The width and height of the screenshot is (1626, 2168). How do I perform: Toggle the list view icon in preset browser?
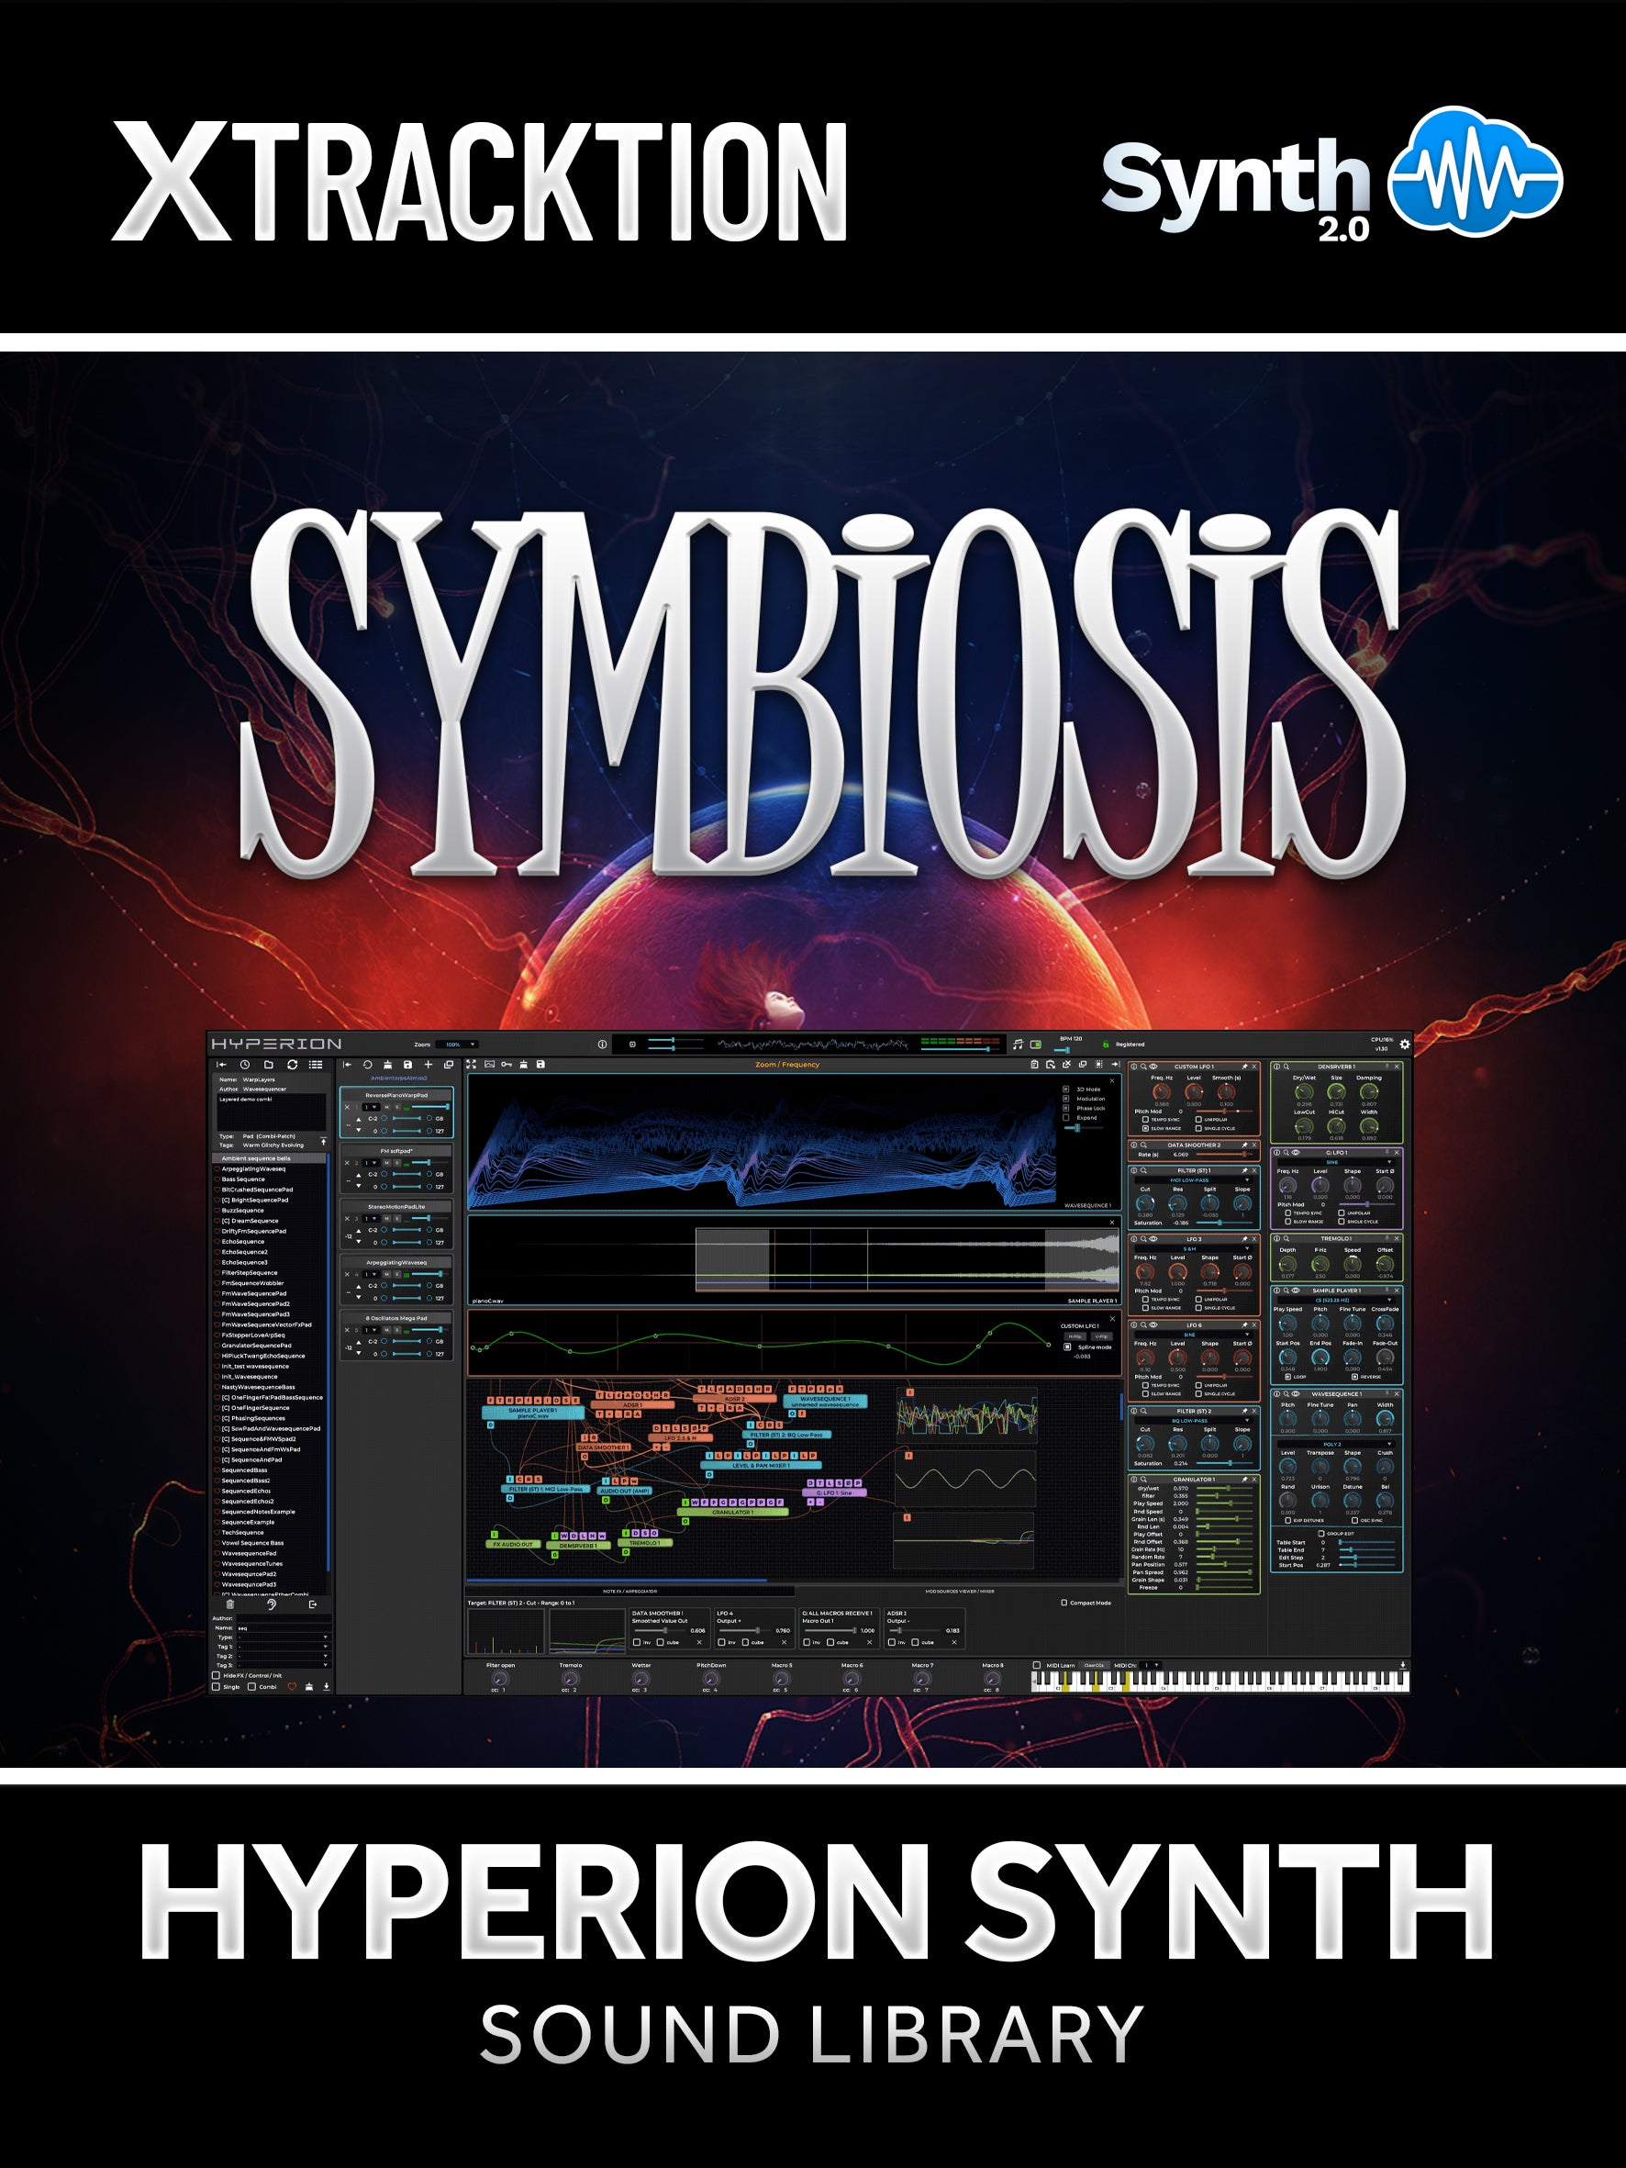316,1065
